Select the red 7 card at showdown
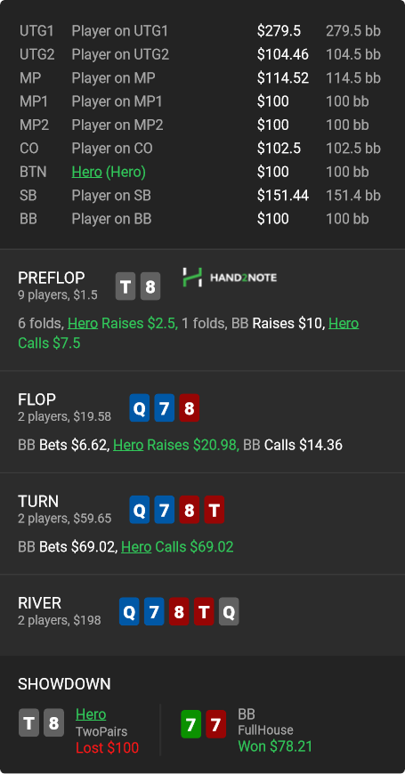This screenshot has height=774, width=405. pyautogui.click(x=215, y=724)
